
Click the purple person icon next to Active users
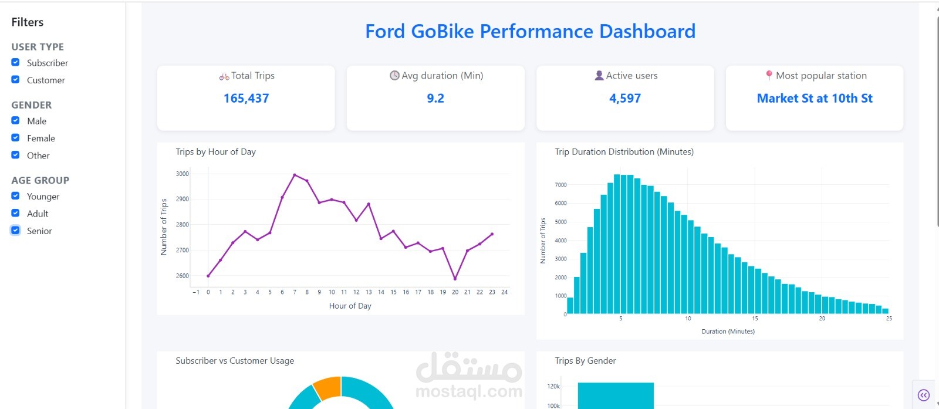(599, 75)
